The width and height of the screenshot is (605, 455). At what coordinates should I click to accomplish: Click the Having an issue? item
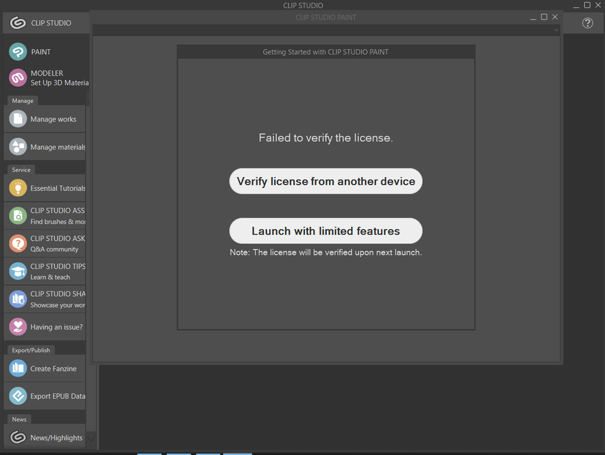[x=44, y=327]
